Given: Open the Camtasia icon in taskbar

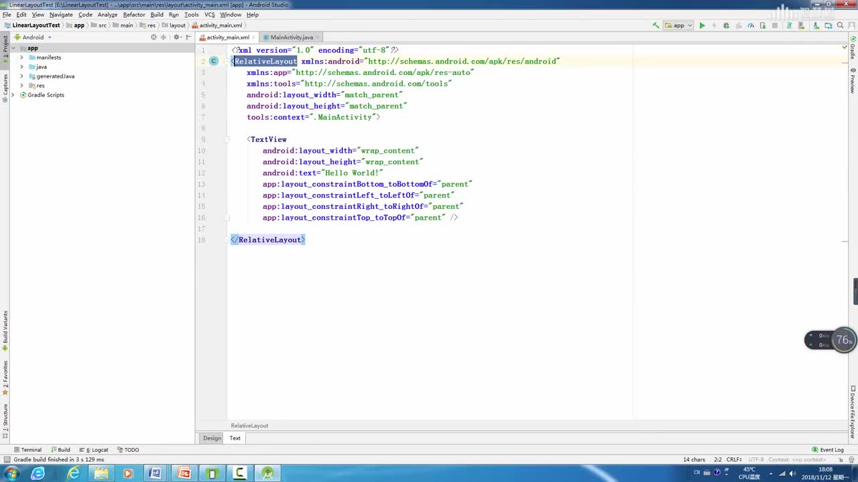Looking at the screenshot, I should 240,473.
